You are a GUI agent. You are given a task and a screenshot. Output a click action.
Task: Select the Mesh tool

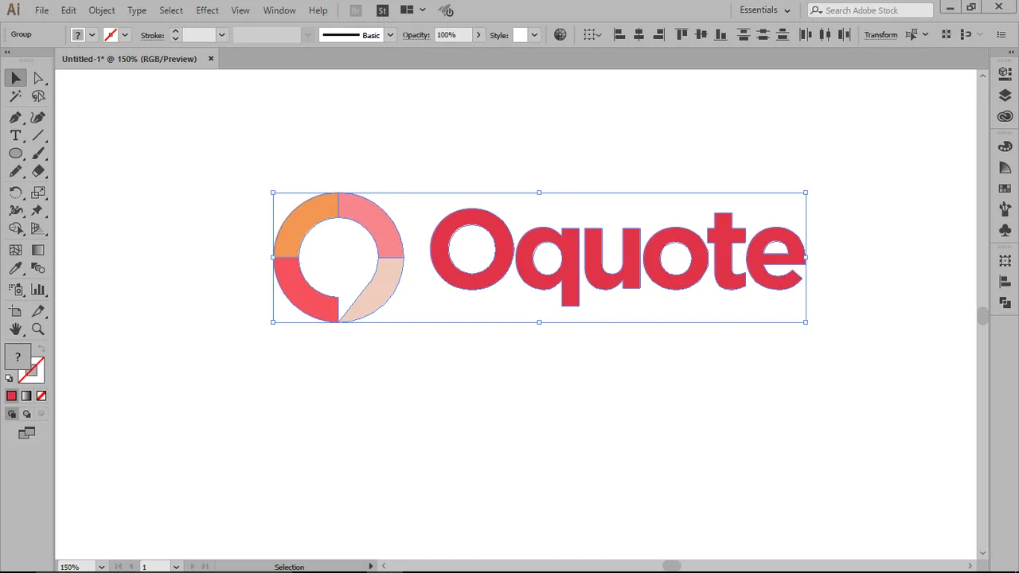tap(16, 250)
